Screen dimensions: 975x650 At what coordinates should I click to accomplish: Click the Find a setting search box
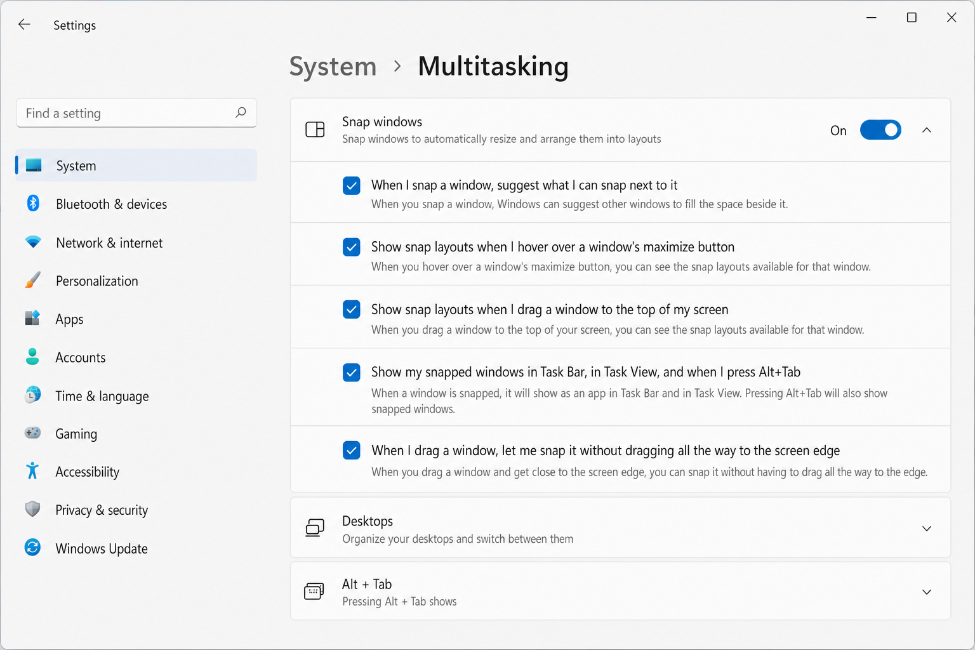tap(136, 113)
